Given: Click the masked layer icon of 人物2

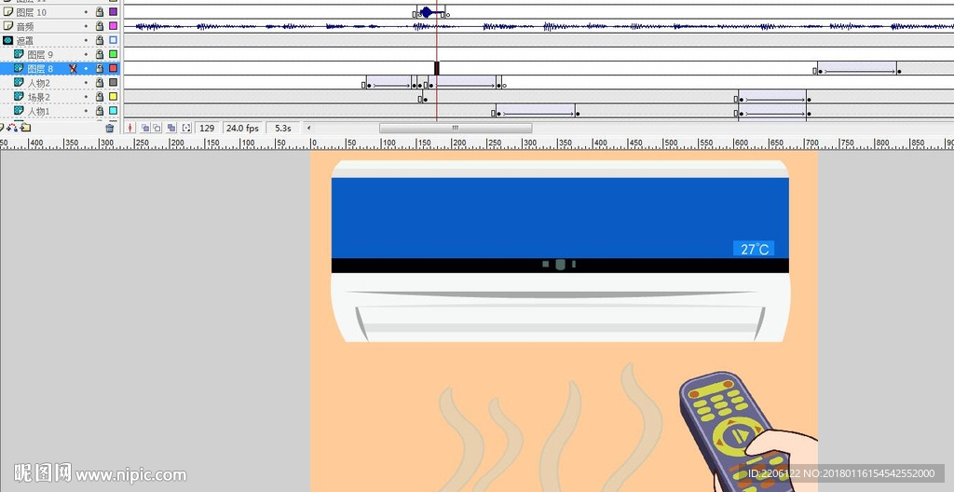Looking at the screenshot, I should [19, 82].
